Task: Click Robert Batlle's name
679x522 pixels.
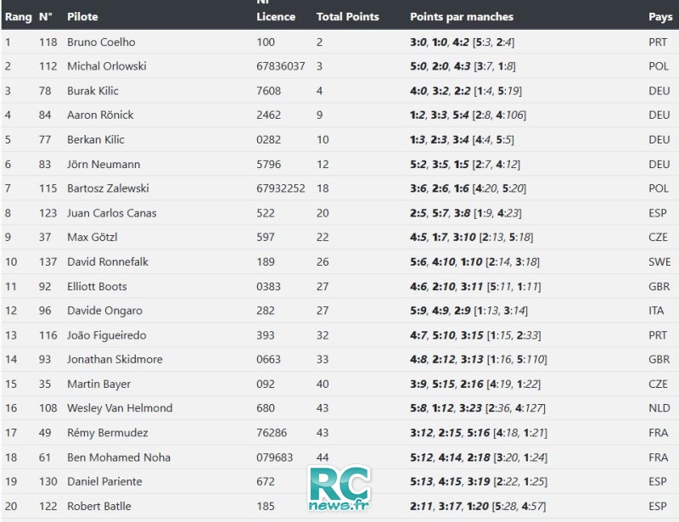Action: [98, 506]
